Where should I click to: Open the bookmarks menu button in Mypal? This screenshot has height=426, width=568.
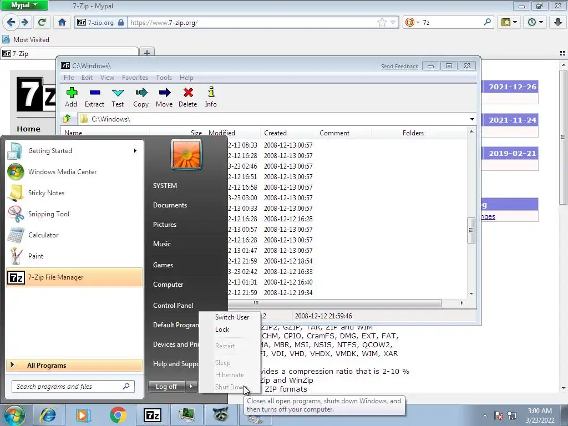[509, 22]
